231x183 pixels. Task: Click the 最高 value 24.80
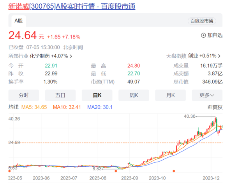(134, 66)
